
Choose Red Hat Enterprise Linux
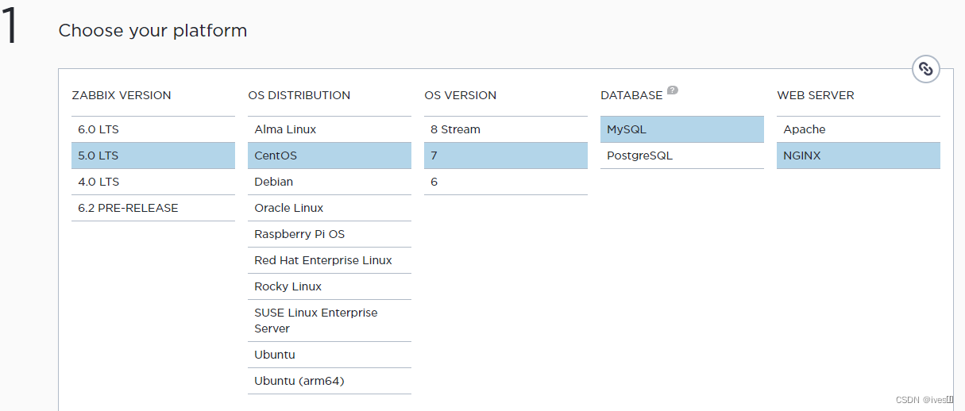pyautogui.click(x=329, y=260)
